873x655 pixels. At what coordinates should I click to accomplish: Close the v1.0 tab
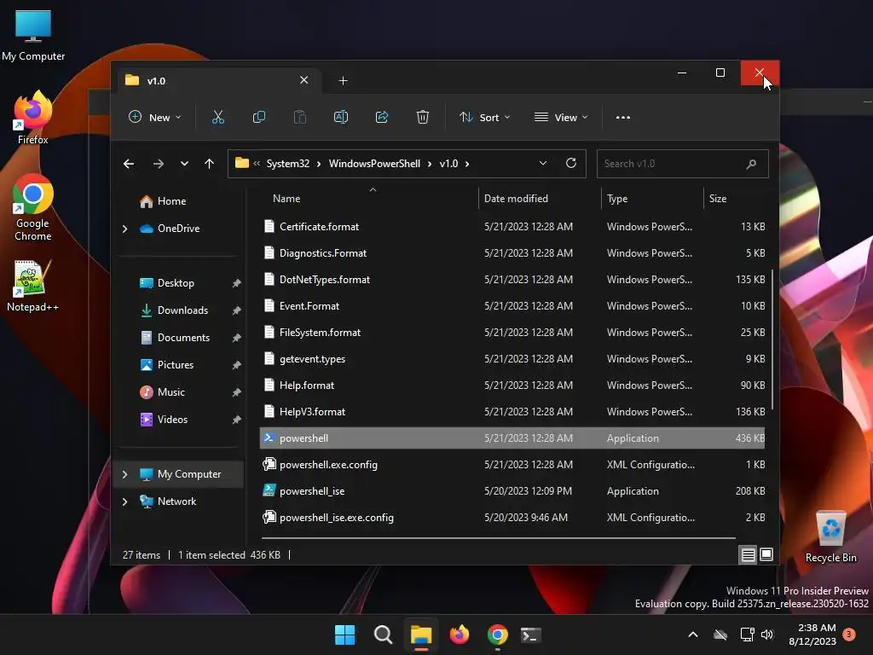pyautogui.click(x=304, y=80)
